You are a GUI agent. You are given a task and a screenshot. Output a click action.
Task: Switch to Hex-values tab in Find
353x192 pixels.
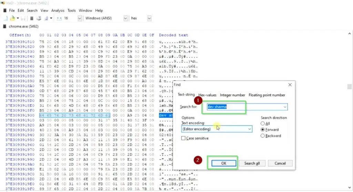(207, 95)
